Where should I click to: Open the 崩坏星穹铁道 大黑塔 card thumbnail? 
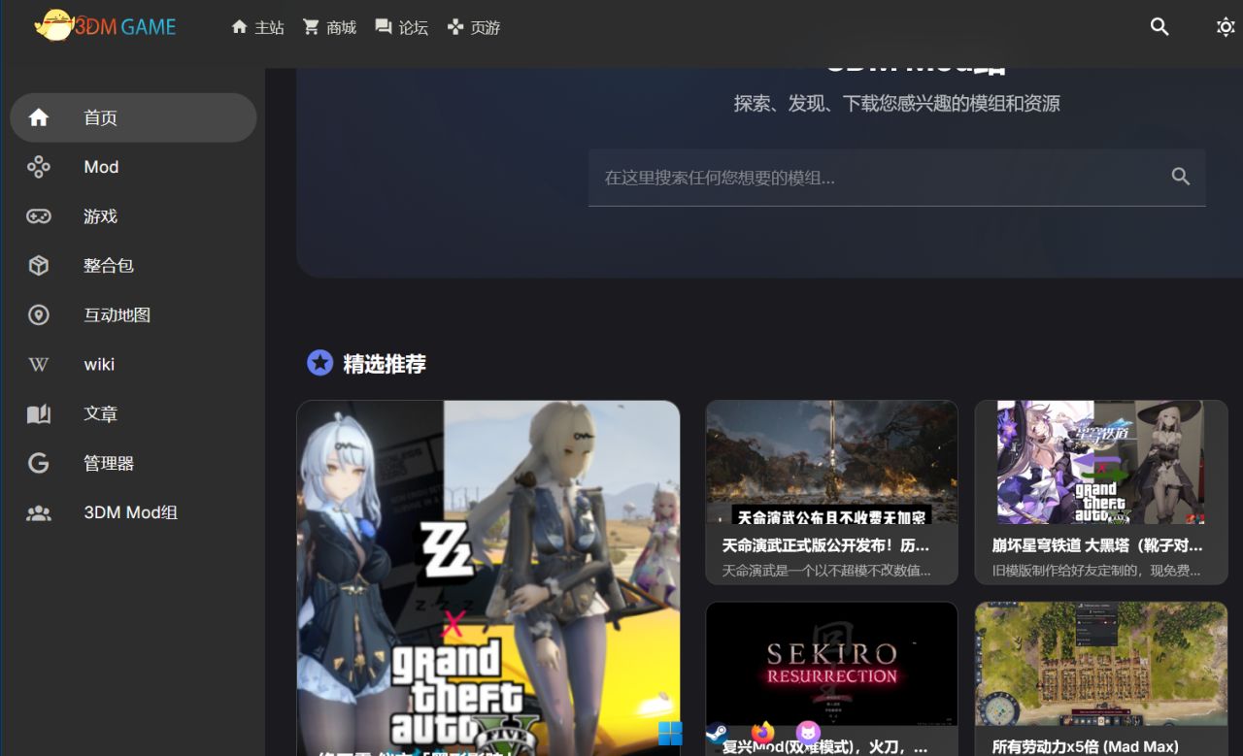point(1101,463)
